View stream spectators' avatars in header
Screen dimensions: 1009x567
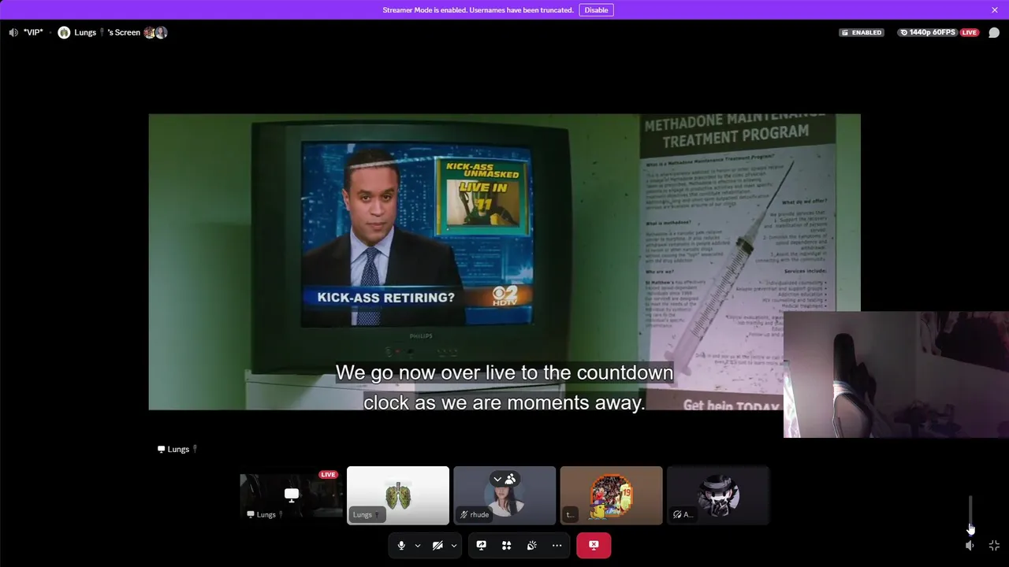[x=155, y=32]
